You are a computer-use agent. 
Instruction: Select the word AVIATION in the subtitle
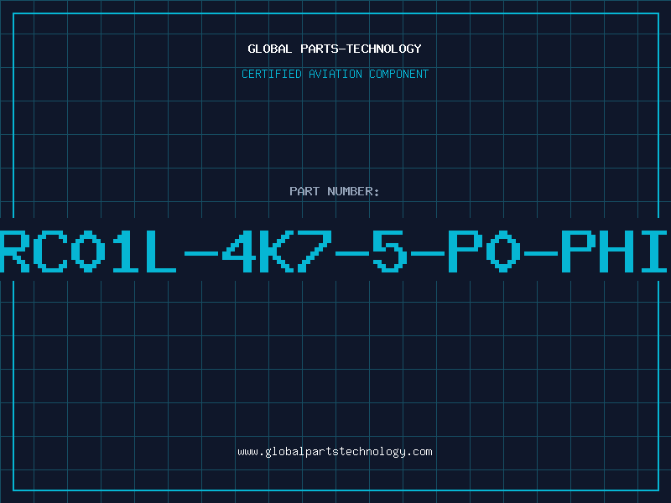click(335, 74)
